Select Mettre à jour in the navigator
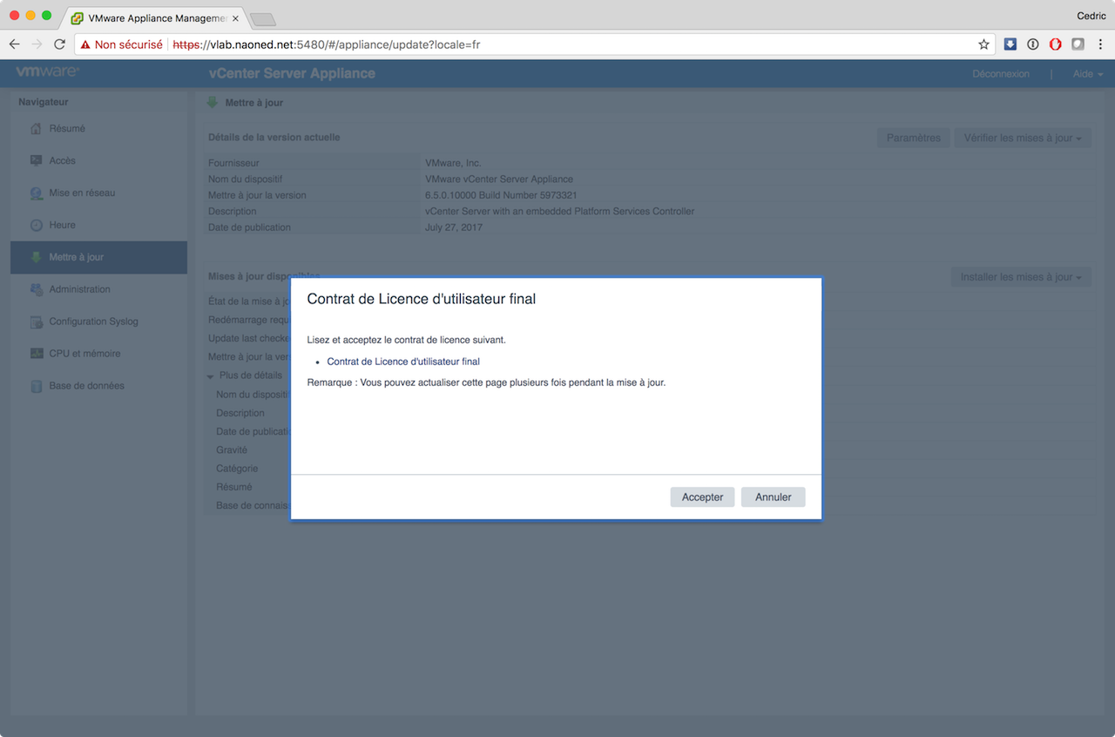 pos(77,258)
